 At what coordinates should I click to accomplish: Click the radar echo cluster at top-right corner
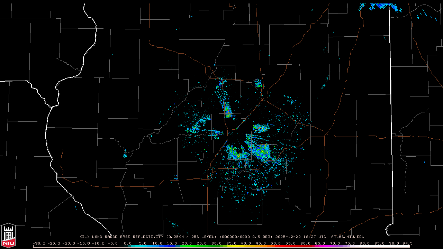pyautogui.click(x=379, y=6)
